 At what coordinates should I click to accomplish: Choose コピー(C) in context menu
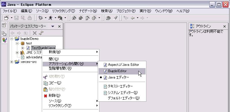click(x=71, y=83)
